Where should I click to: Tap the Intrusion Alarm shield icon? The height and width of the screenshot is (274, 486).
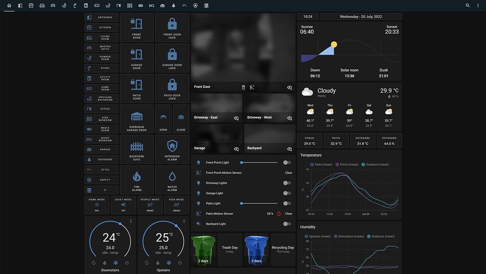(172, 146)
